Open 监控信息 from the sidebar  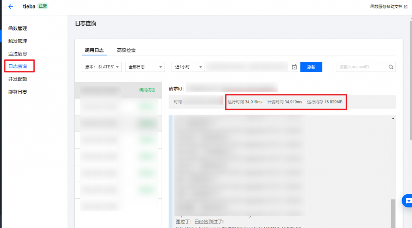pos(18,53)
